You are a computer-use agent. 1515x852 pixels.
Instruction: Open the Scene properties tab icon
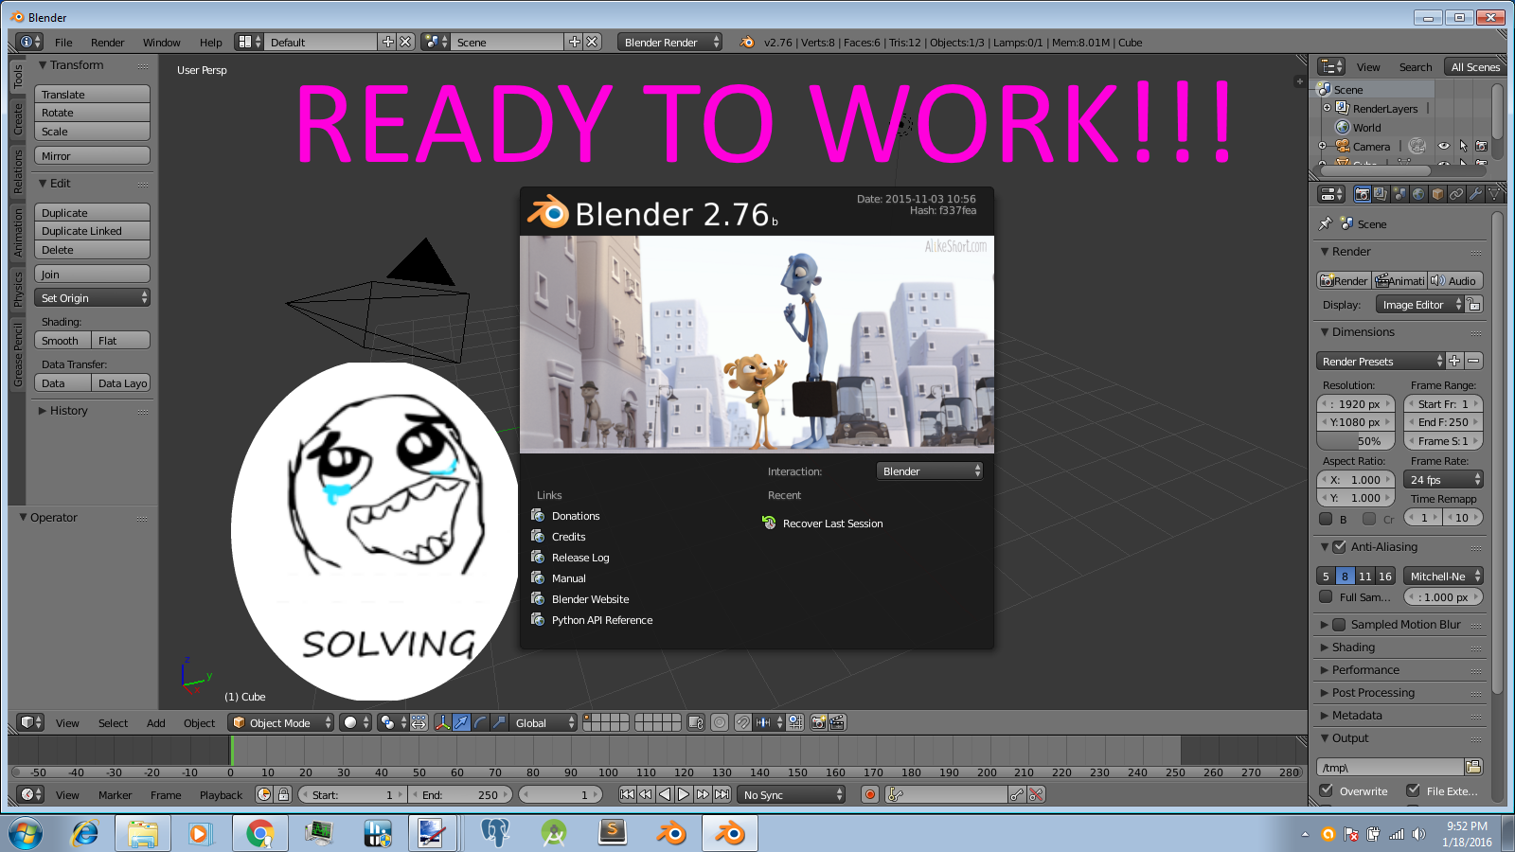1399,194
